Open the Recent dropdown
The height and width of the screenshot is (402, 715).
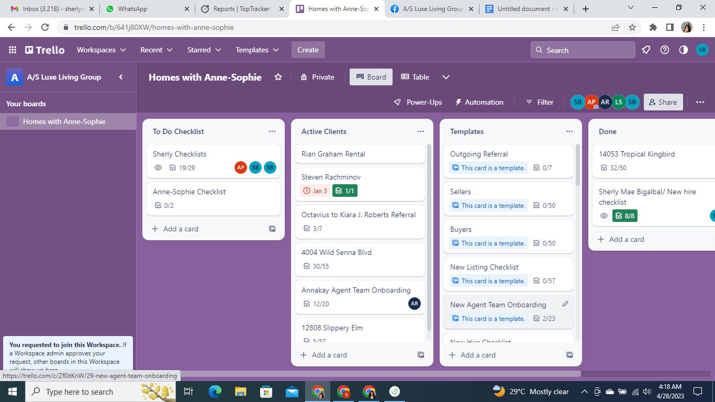157,50
